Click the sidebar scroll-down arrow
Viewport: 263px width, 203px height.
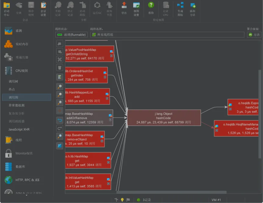tap(27, 195)
